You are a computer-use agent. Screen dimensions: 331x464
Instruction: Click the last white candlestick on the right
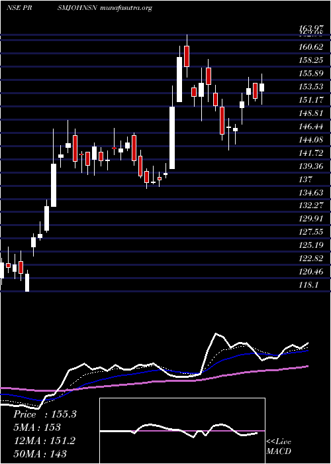tap(261, 87)
